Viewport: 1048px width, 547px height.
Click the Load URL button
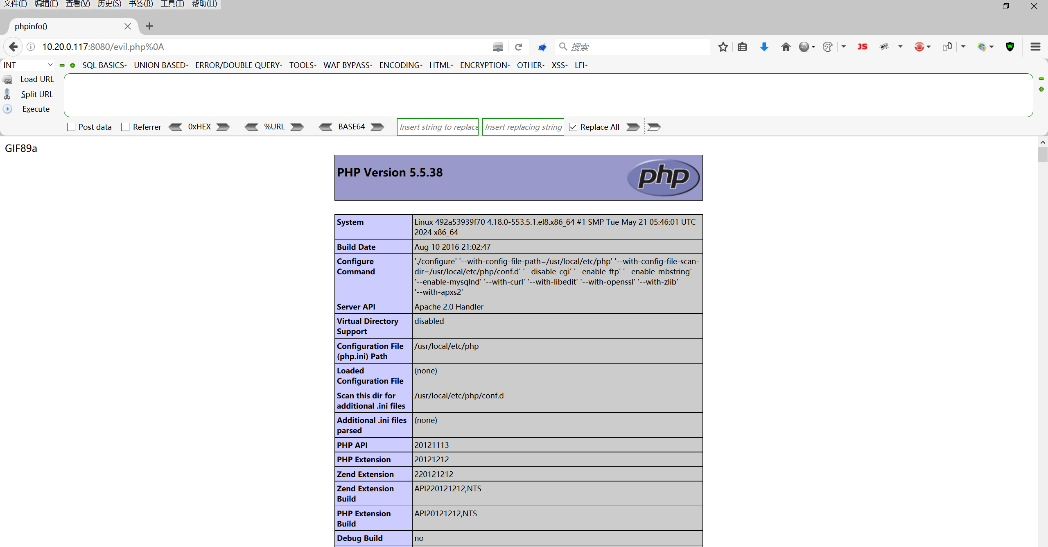37,79
